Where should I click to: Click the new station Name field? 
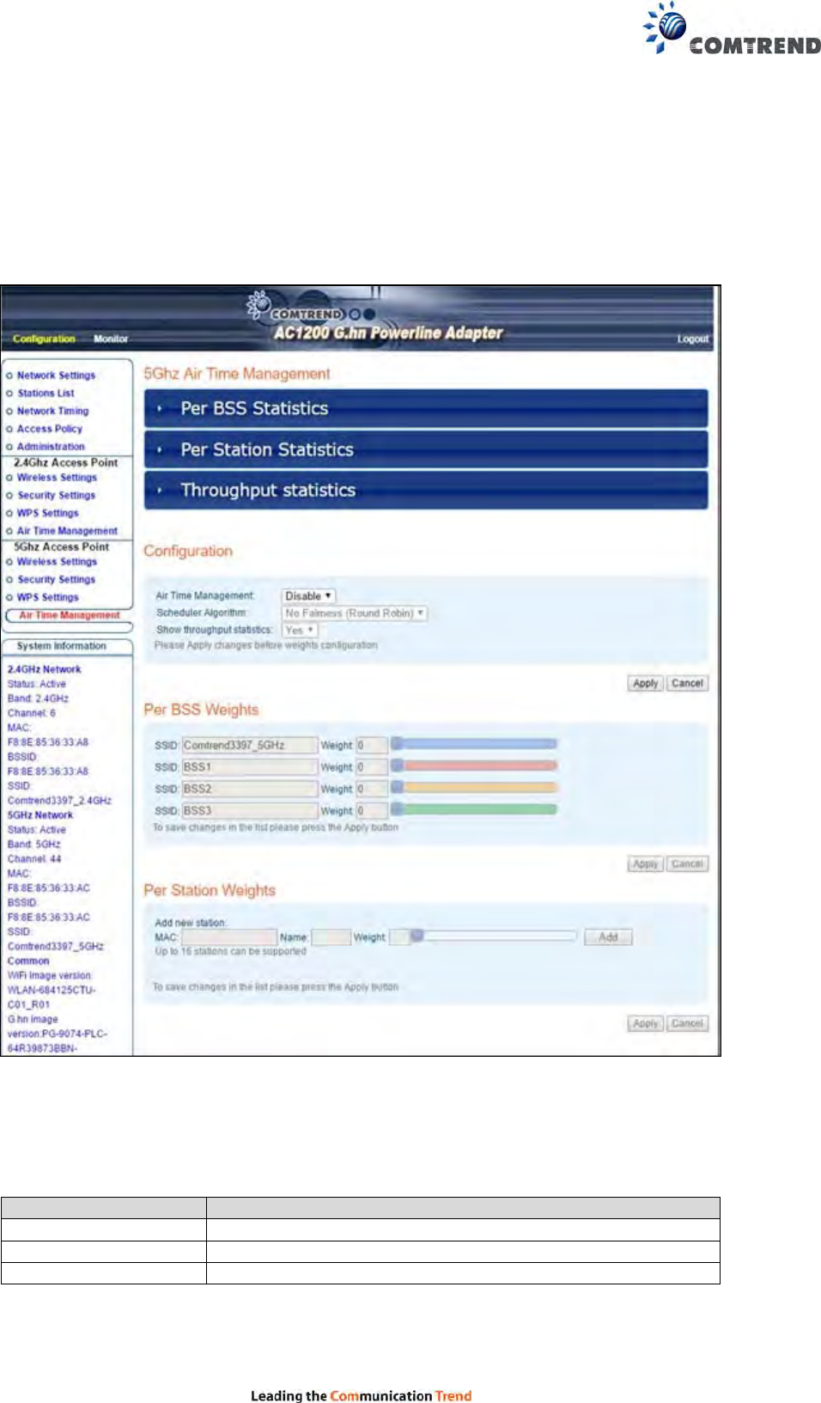point(331,937)
